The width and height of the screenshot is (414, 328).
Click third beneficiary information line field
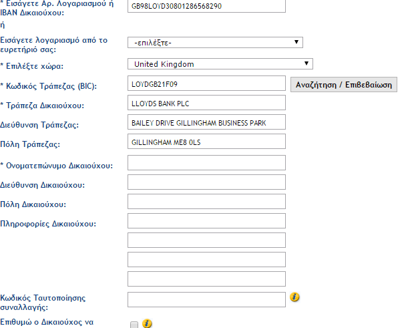click(206, 260)
